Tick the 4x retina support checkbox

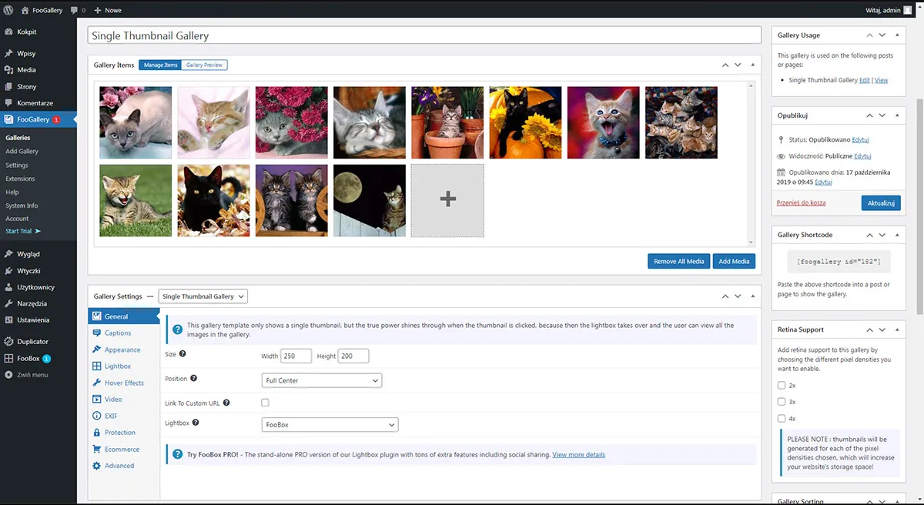[782, 419]
